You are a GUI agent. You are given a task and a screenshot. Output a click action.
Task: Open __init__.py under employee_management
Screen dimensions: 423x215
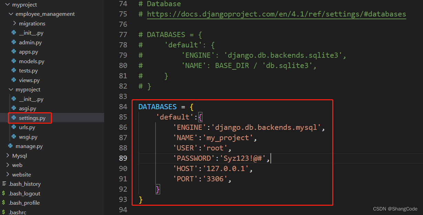tap(31, 33)
